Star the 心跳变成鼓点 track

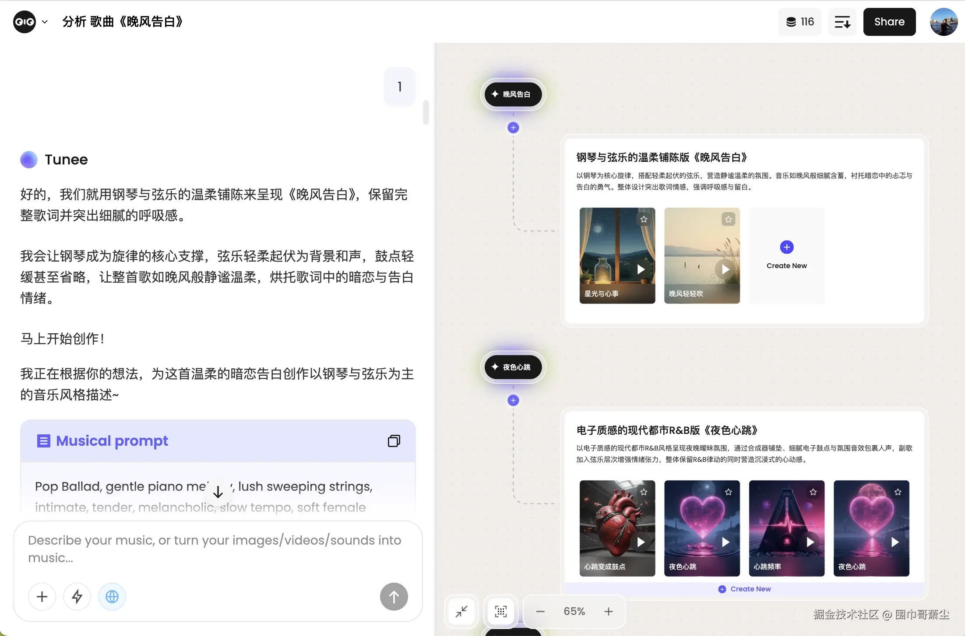(x=643, y=492)
